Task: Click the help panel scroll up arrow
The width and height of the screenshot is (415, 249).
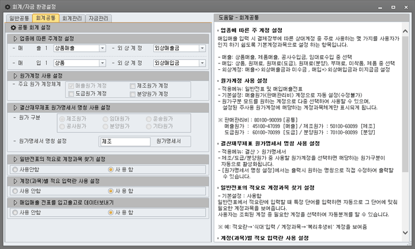Action: point(405,31)
